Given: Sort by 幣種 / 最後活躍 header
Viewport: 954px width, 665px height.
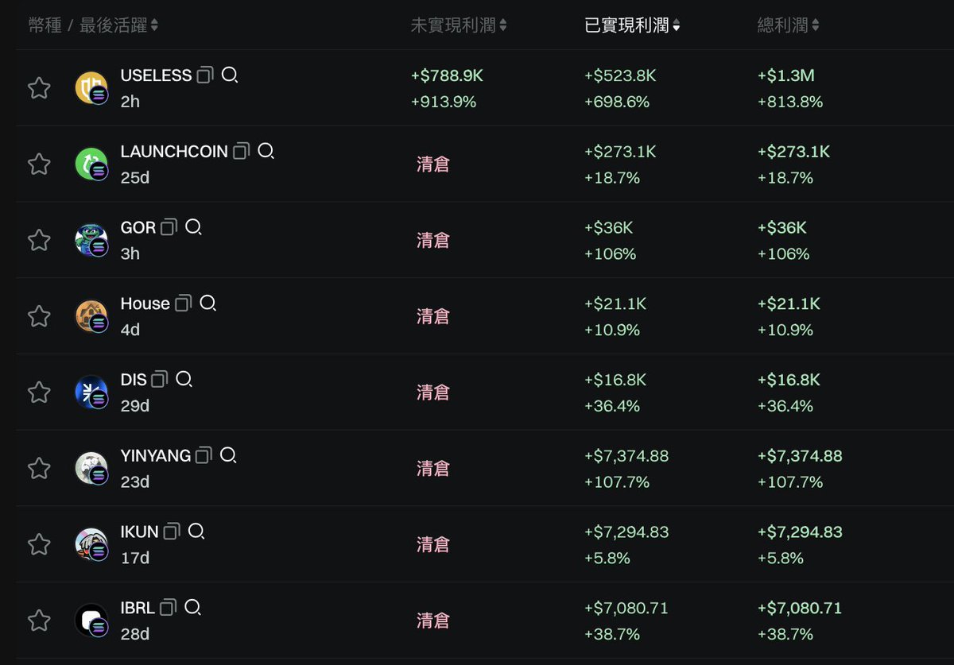Looking at the screenshot, I should click(93, 25).
